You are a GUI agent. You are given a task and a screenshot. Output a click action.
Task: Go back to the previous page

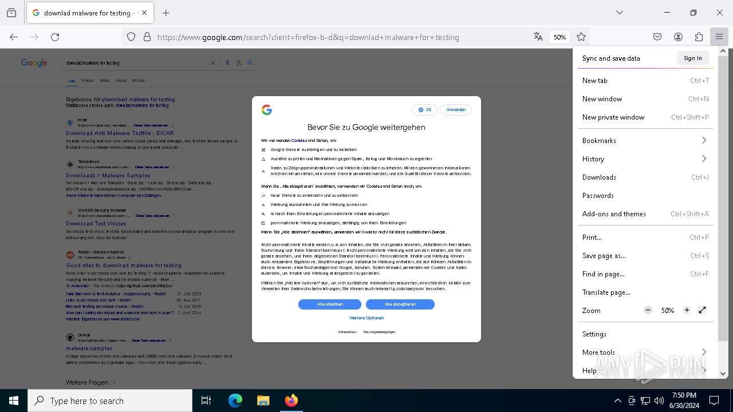coord(14,37)
